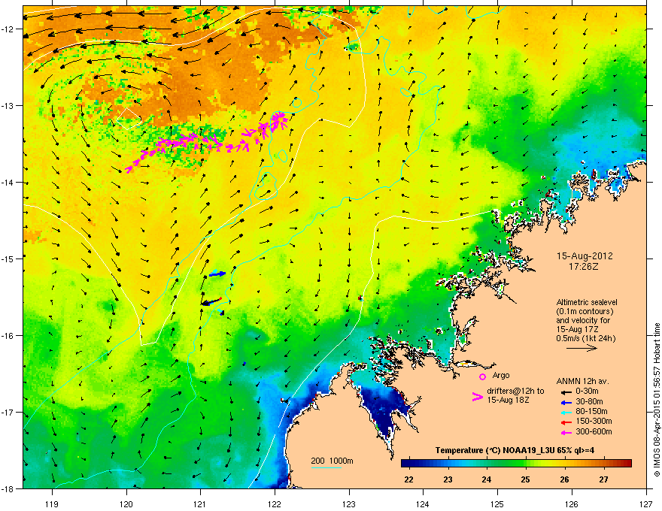Click the color bar tick label 27
Screen dimensions: 662x511
coord(604,479)
